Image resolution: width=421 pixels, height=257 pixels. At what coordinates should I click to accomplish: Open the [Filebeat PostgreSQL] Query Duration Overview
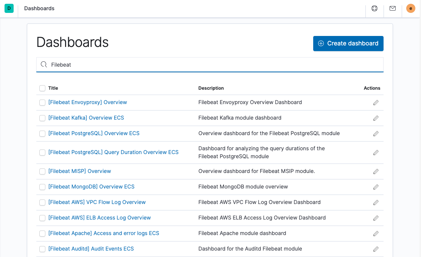113,152
